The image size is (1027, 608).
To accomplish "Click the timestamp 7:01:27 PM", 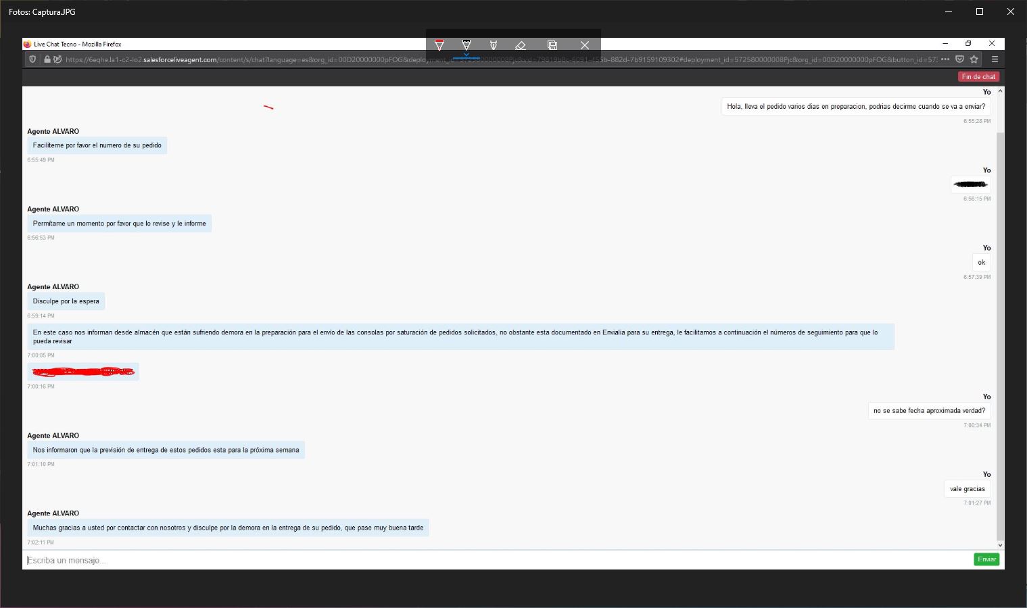I will (977, 503).
